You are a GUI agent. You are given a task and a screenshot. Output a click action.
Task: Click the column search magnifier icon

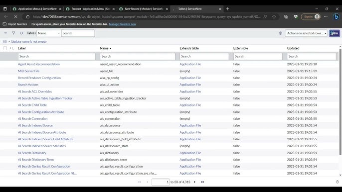point(12,48)
